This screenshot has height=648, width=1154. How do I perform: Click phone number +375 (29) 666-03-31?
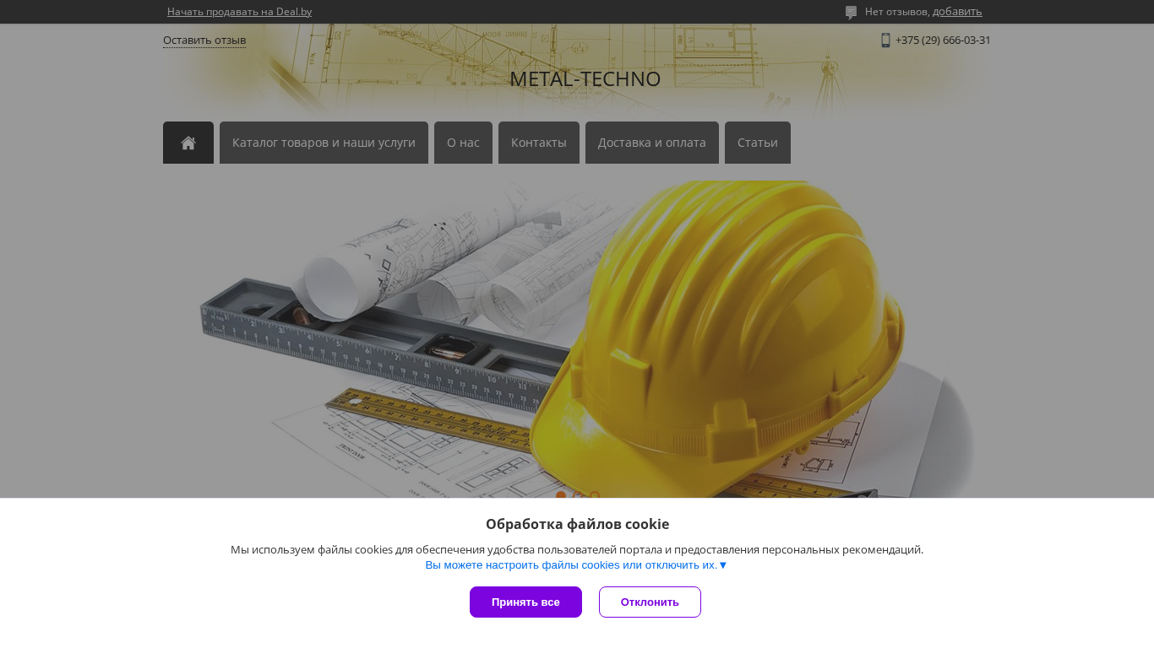[943, 40]
